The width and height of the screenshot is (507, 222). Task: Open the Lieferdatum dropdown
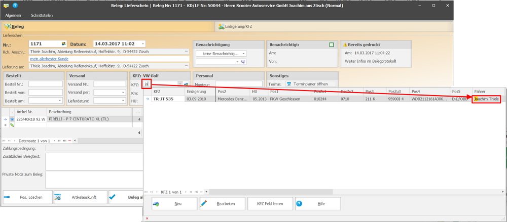[124, 101]
